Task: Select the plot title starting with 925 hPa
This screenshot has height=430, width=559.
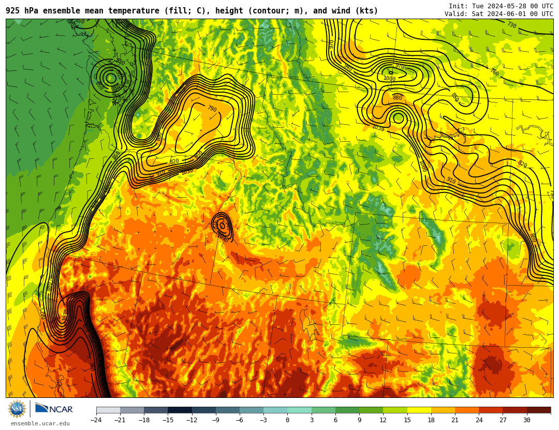Action: pos(192,11)
